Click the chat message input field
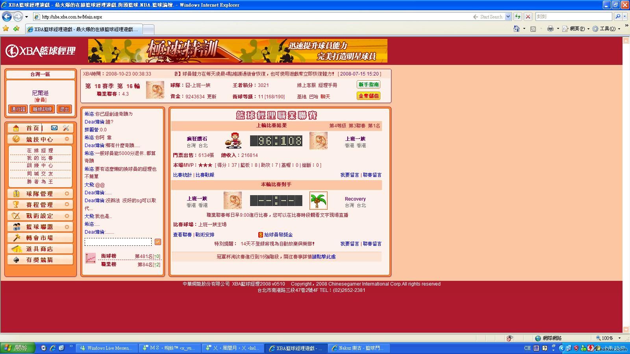Image resolution: width=630 pixels, height=354 pixels. [x=118, y=242]
